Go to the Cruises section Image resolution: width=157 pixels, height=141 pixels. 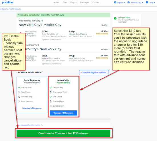(x=96, y=2)
